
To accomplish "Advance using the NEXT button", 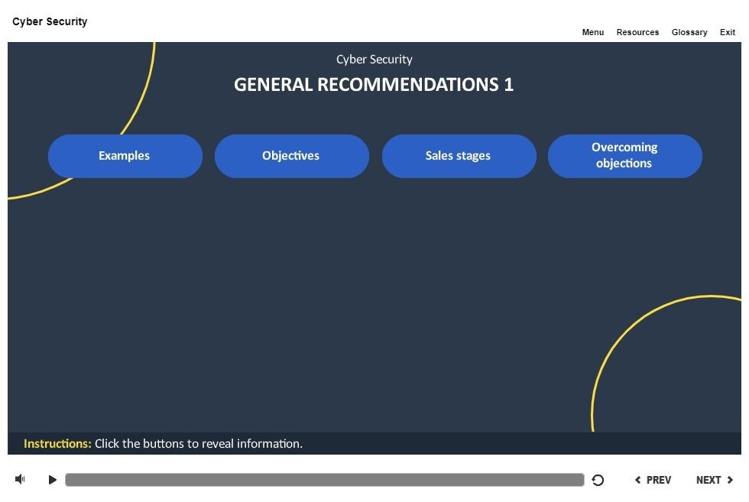I will (715, 480).
